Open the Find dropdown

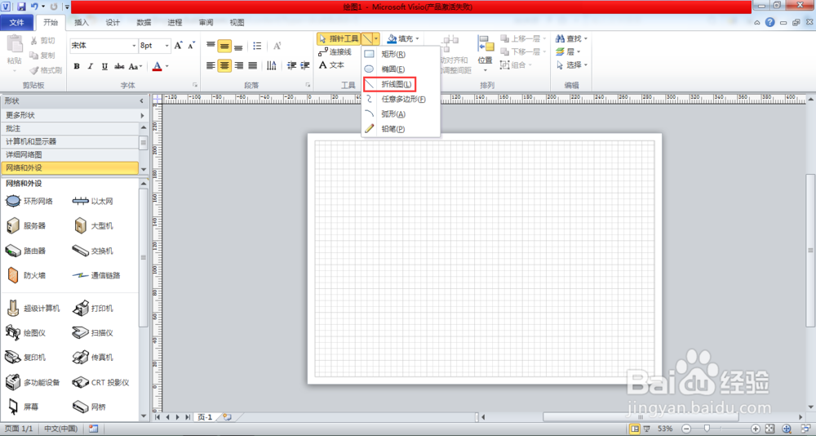(x=571, y=38)
